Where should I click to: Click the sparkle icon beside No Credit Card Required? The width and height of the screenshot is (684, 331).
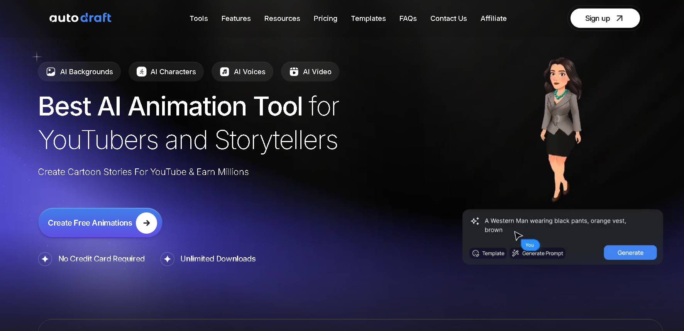coord(45,259)
